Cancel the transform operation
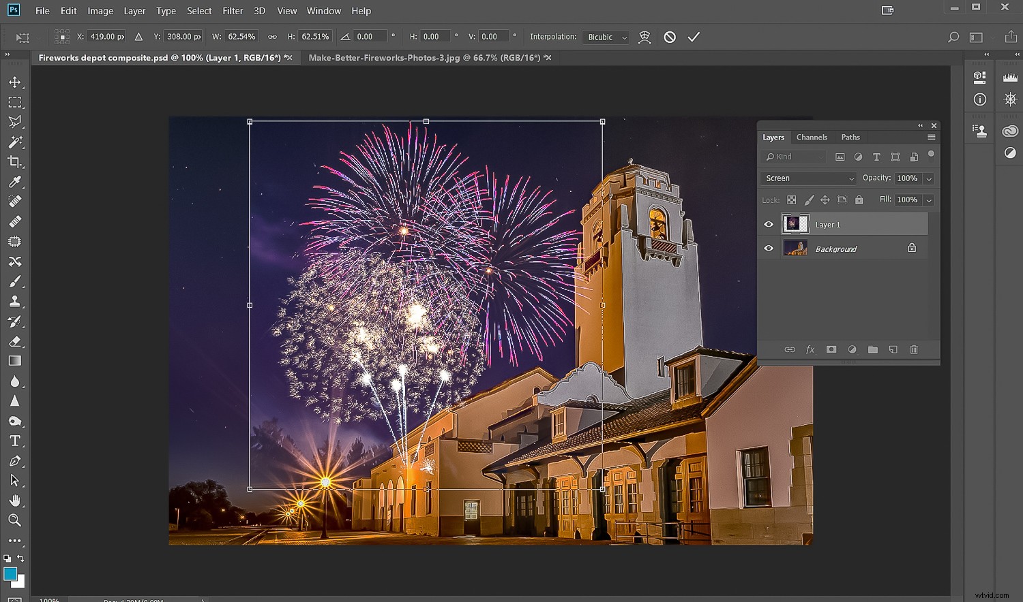 click(x=669, y=37)
